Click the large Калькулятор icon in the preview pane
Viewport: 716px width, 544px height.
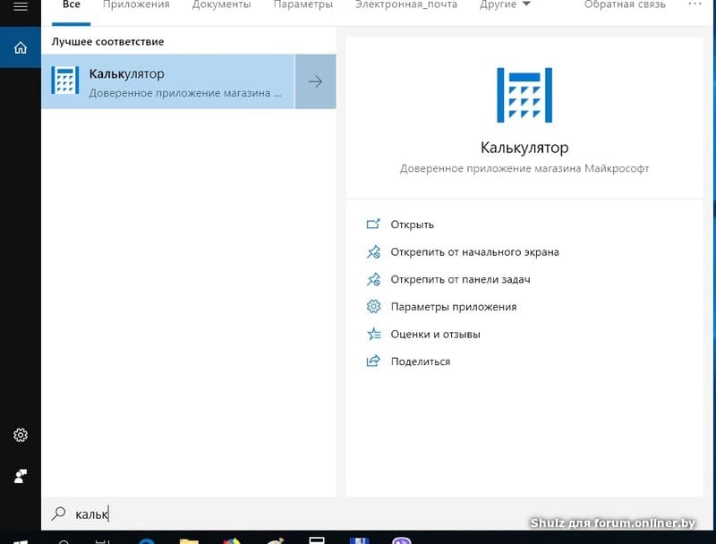pyautogui.click(x=524, y=95)
